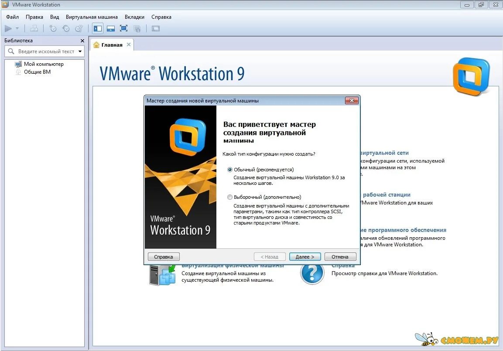Expand Мой компьютер in the library tree
This screenshot has width=503, height=351.
44,64
